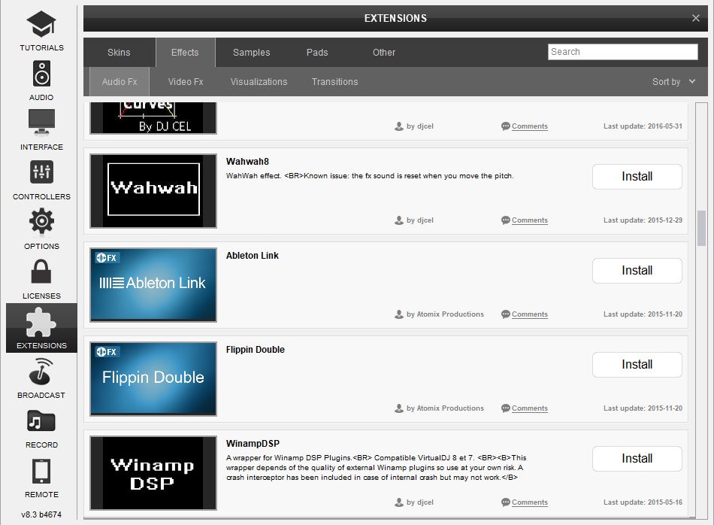The width and height of the screenshot is (714, 525).
Task: Click the Ableton Link thumbnail image
Action: 153,285
